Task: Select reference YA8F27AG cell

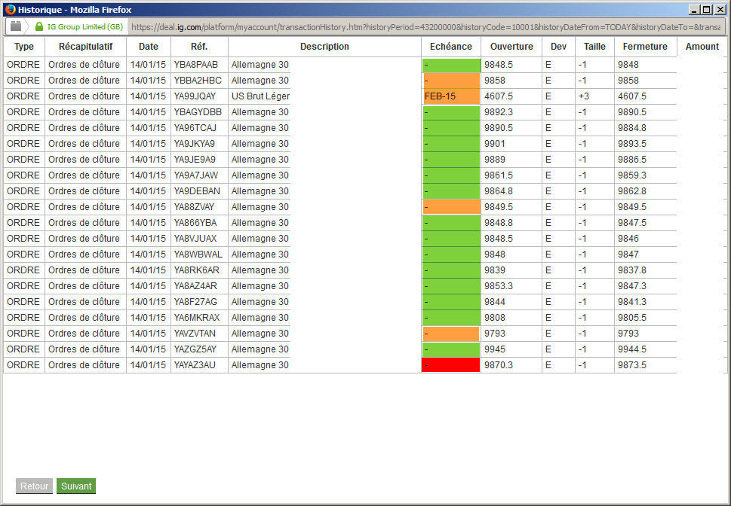Action: 199,302
